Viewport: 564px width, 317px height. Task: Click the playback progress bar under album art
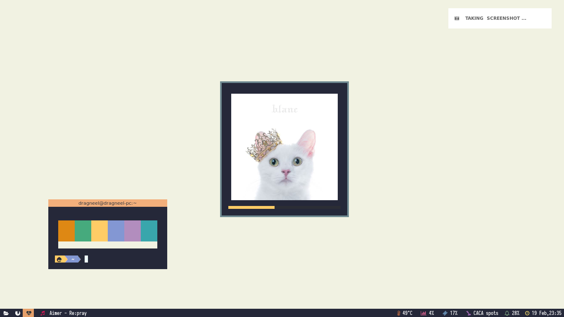284,207
